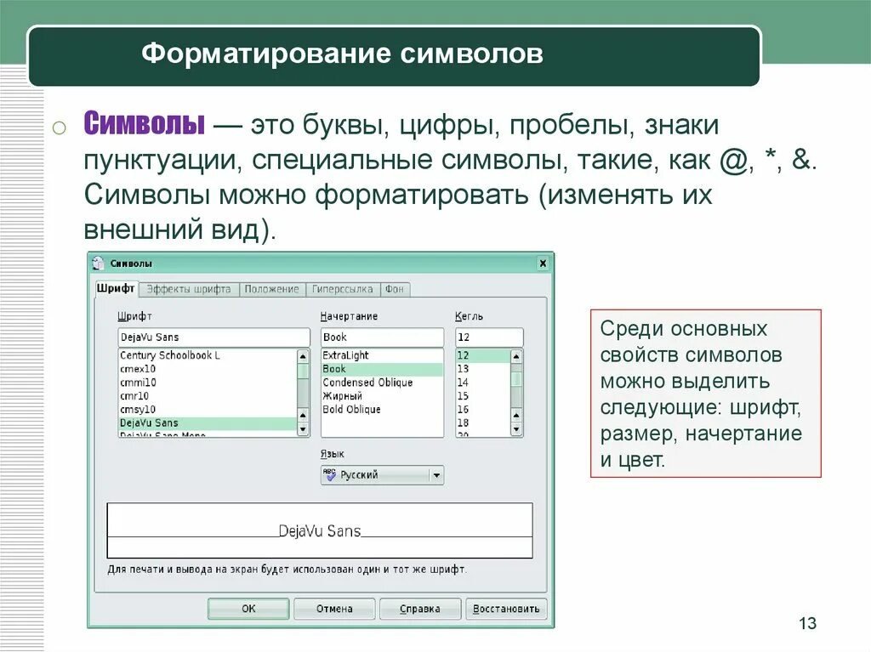Viewport: 871px width, 652px height.
Task: Choose Bold Oblique style
Action: pos(382,409)
